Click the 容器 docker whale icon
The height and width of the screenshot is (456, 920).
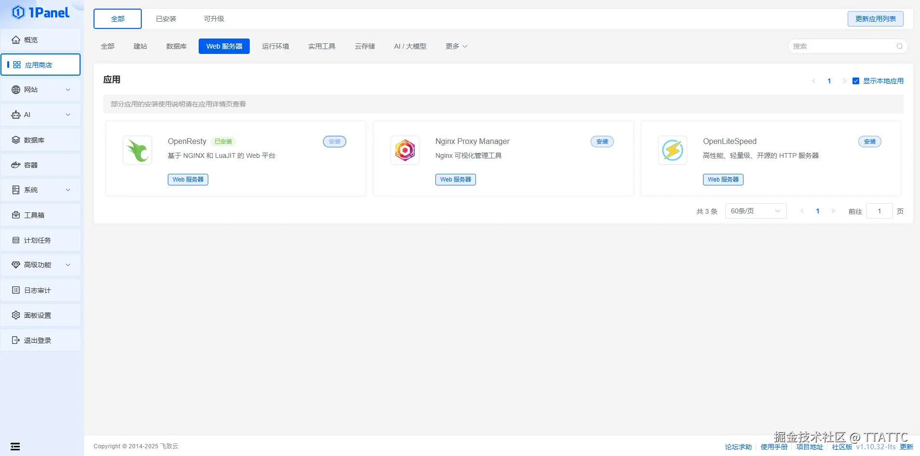coord(16,165)
